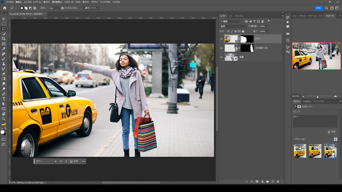Switch to the チャンネル tab
Image resolution: width=342 pixels, height=192 pixels.
click(x=239, y=16)
